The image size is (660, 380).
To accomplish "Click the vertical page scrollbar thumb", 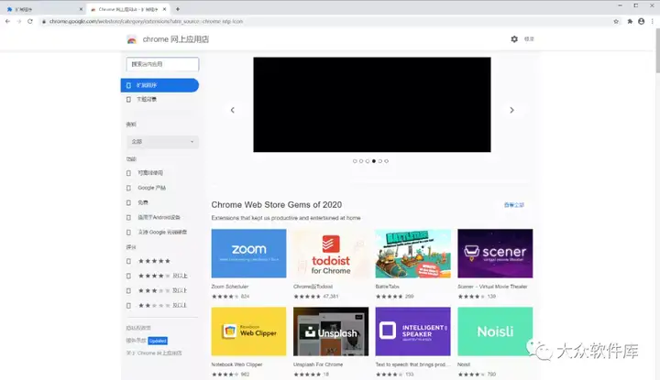I will (x=657, y=51).
